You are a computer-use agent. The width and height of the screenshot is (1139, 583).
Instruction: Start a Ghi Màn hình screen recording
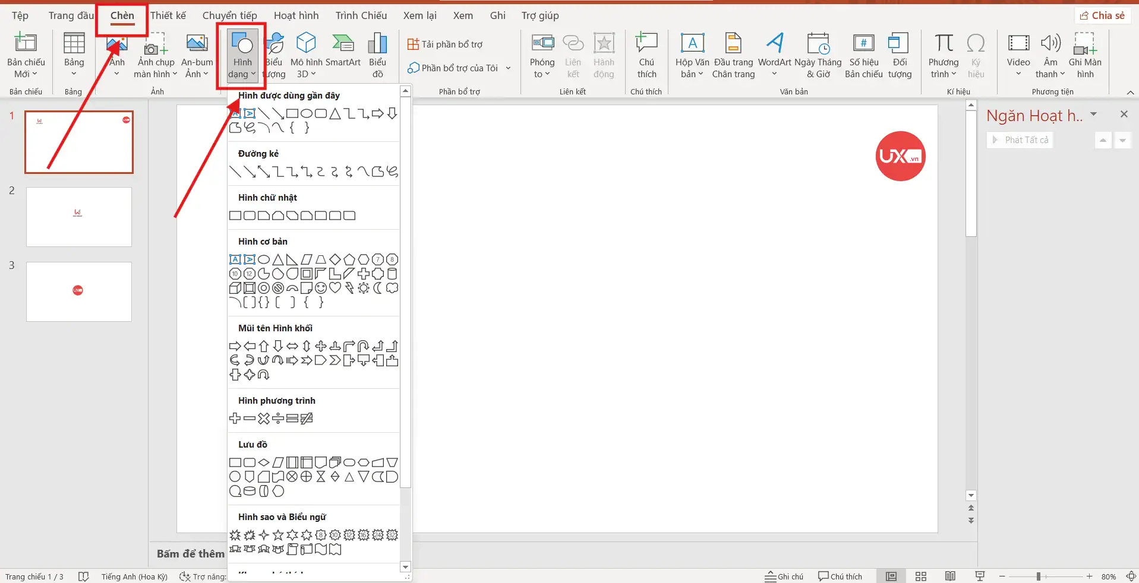point(1086,53)
